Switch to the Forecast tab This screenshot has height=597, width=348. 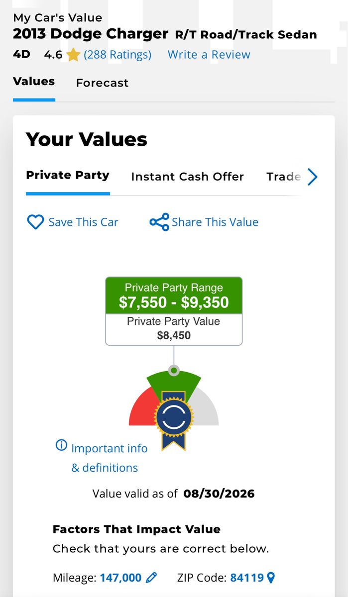(102, 83)
